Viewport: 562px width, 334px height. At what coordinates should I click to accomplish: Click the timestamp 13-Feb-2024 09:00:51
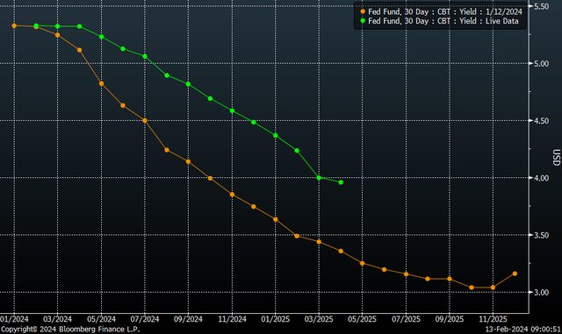[523, 329]
